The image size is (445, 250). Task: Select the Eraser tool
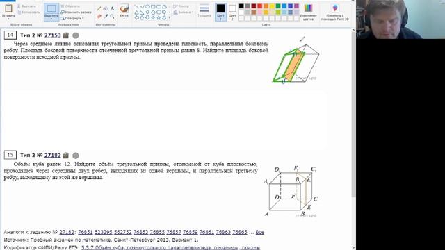click(99, 17)
